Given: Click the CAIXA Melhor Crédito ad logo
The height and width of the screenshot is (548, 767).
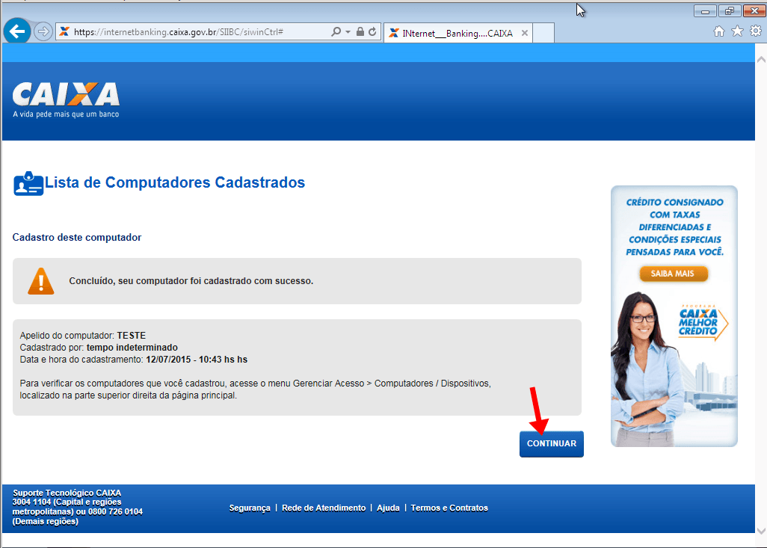Looking at the screenshot, I should 703,321.
